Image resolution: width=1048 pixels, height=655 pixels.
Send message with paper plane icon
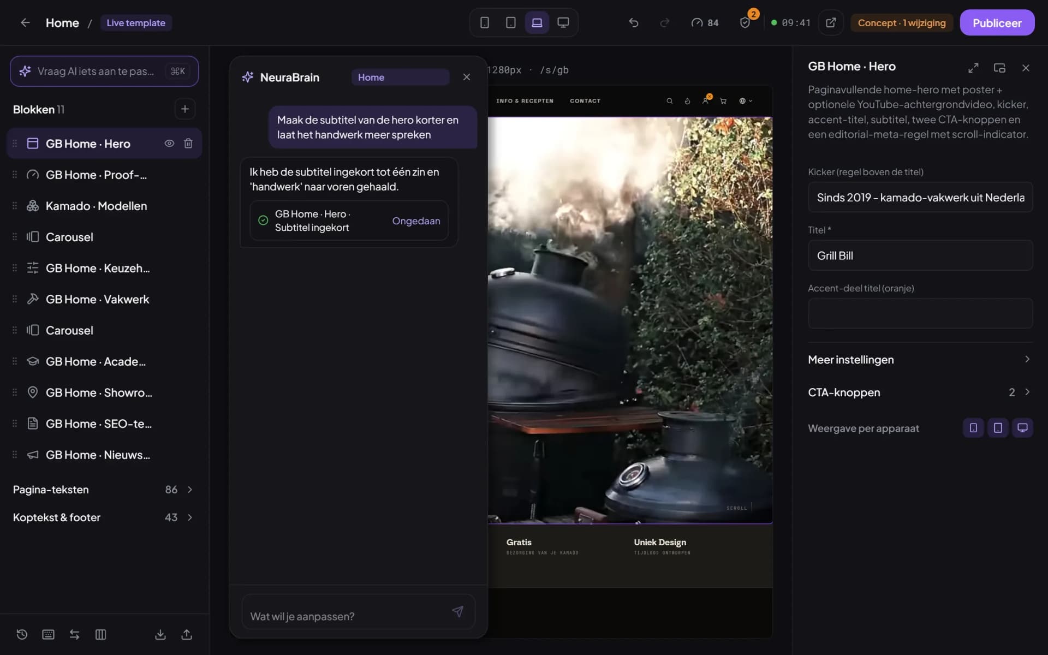pyautogui.click(x=457, y=612)
